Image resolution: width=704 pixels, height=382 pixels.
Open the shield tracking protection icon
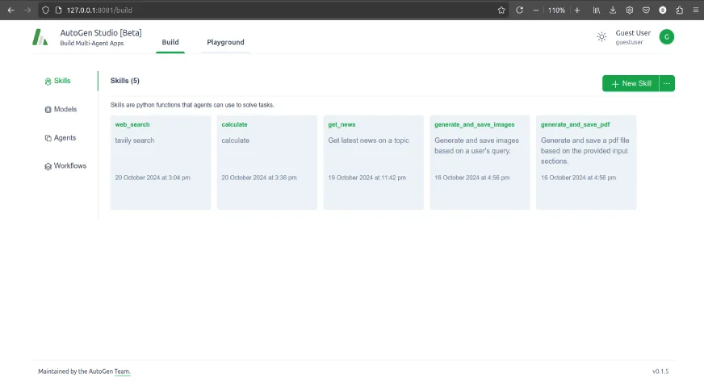coord(45,10)
